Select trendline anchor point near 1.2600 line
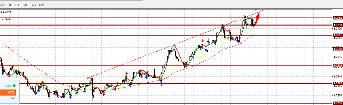 pos(164,48)
